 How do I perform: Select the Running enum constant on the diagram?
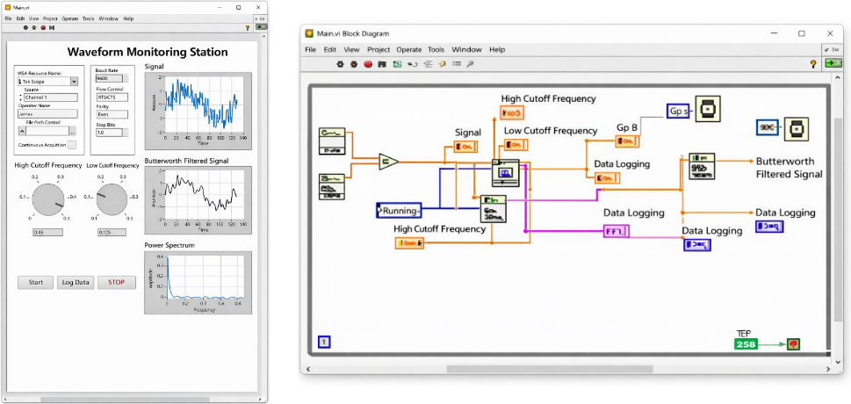point(399,210)
